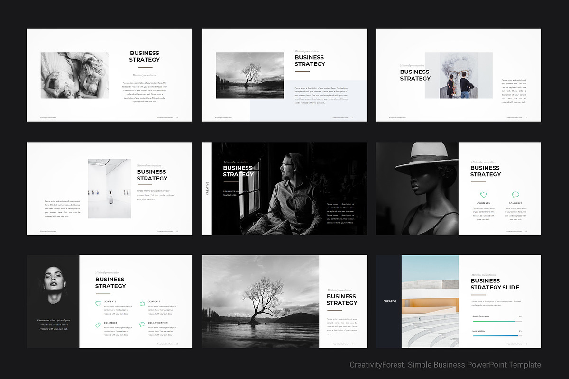
Task: Click the COMMERCE heading on the hat-woman slide
Action: pyautogui.click(x=515, y=203)
